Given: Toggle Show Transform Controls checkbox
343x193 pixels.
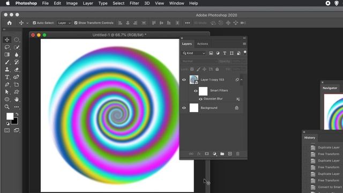Looking at the screenshot, I should (x=76, y=23).
